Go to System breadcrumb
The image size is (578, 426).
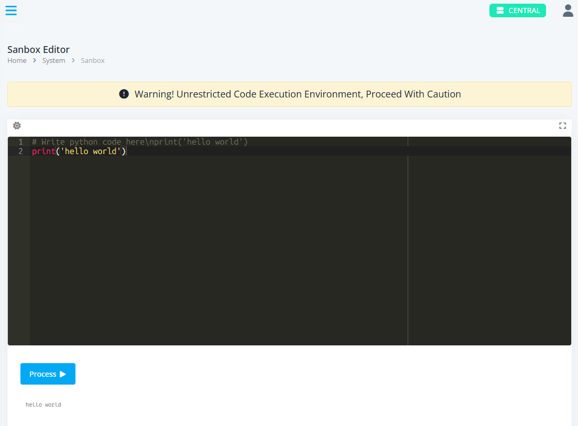pyautogui.click(x=53, y=60)
